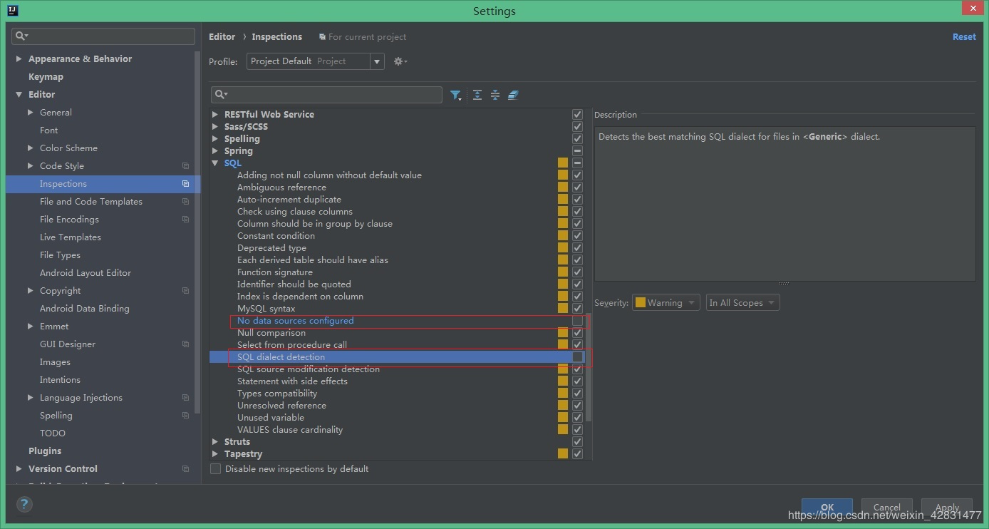The image size is (989, 529).
Task: Click the yellow swatch beside Tapestry
Action: (563, 454)
